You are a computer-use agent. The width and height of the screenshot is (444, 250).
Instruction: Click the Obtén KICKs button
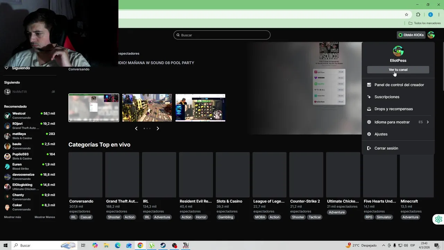(x=411, y=35)
